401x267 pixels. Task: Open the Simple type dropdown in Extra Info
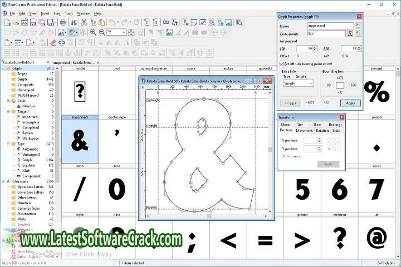coord(298,83)
